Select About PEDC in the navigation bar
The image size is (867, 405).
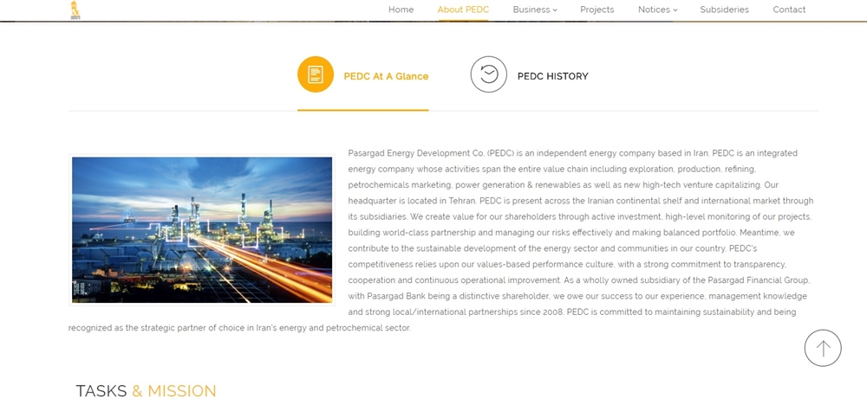463,10
